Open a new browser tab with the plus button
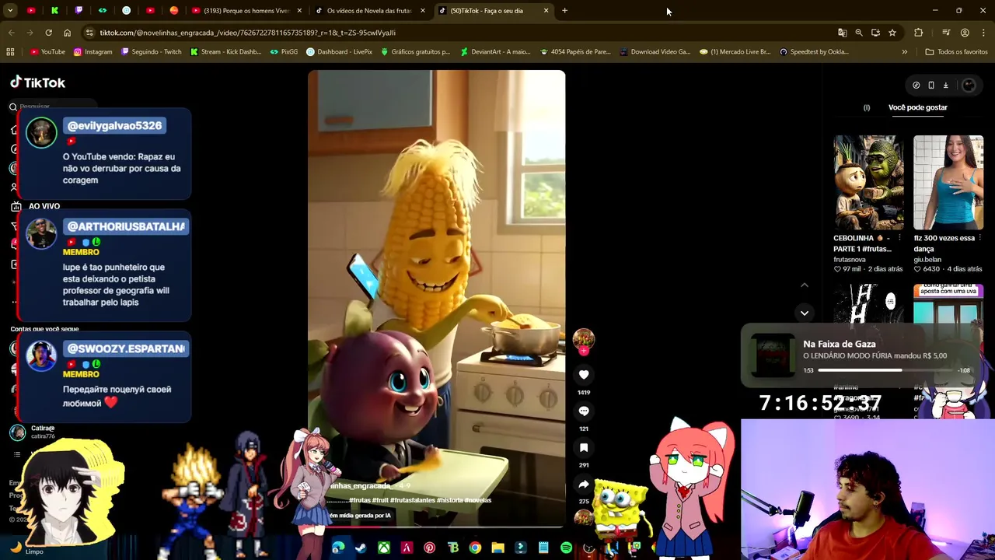Screen dimensions: 995x560 564,11
